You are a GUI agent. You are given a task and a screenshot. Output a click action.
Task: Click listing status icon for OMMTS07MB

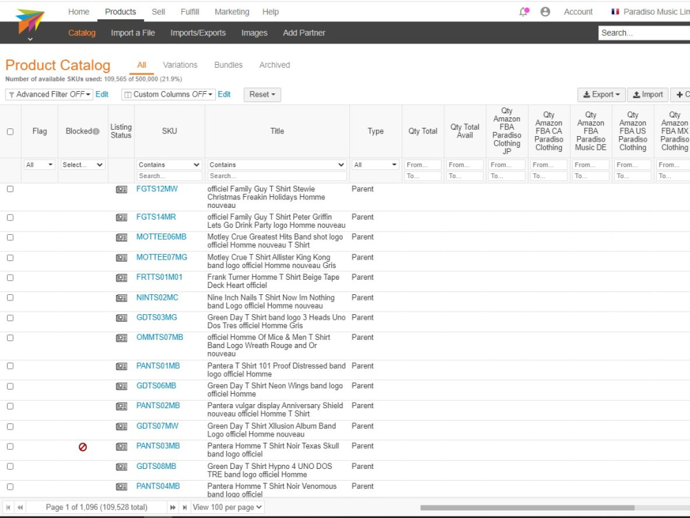click(121, 338)
